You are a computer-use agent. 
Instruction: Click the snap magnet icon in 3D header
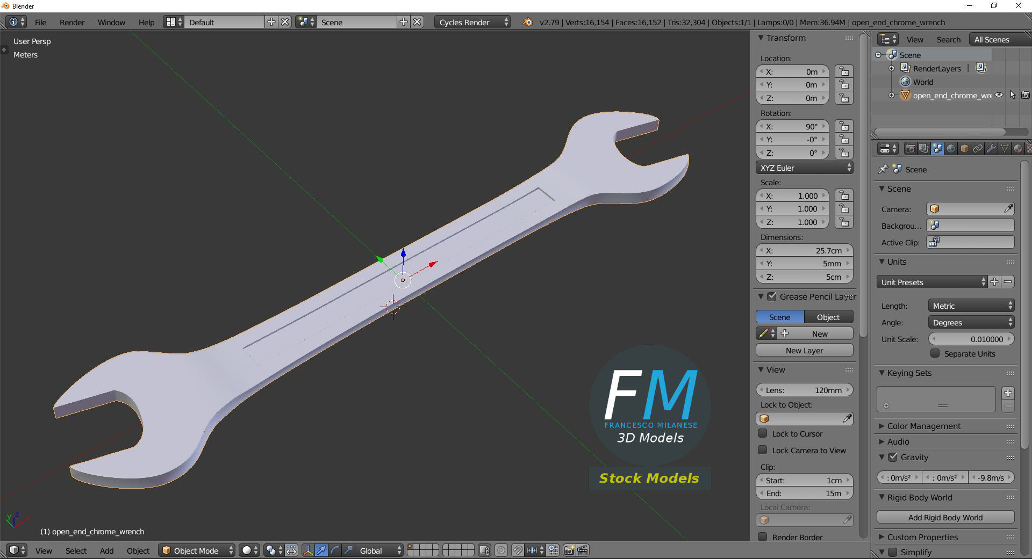pyautogui.click(x=518, y=550)
